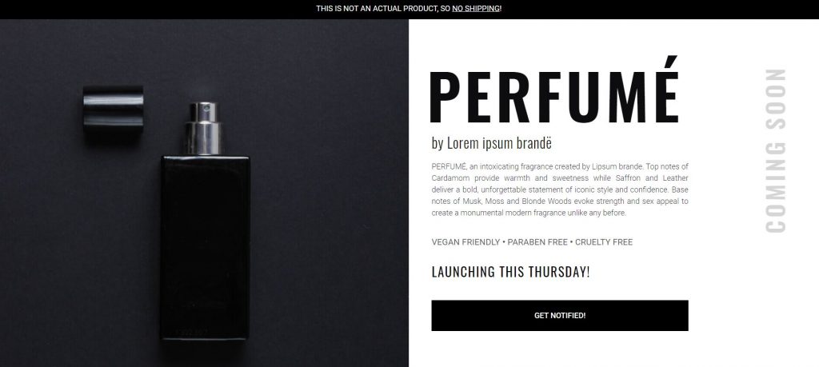Click the vertical COMING SOON text

click(x=776, y=151)
